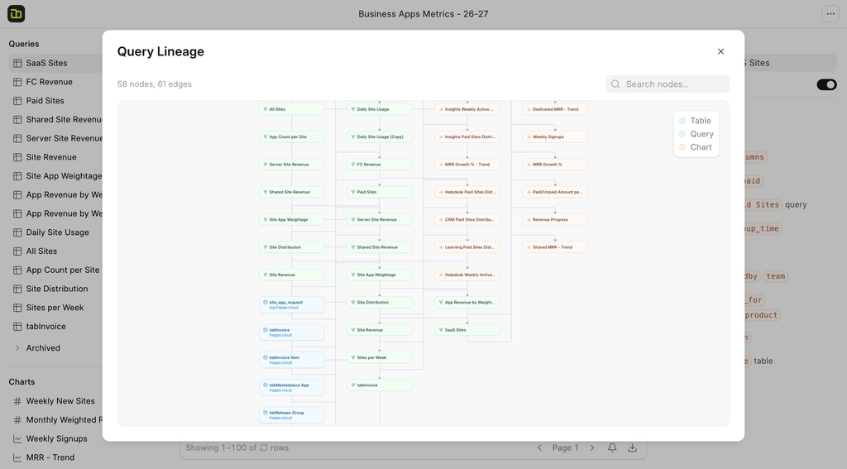Screen dimensions: 847x469
Task: Go to previous page with left chevron
Action: tap(540, 447)
